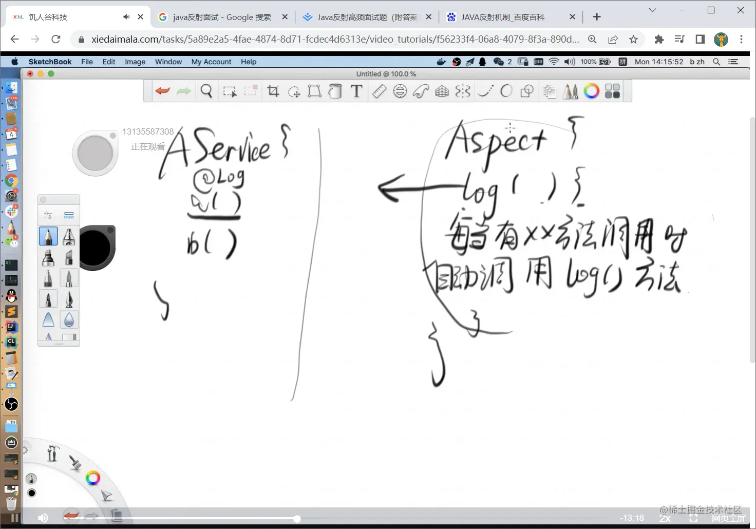
Task: Open the Extensions puzzle menu
Action: pyautogui.click(x=659, y=39)
